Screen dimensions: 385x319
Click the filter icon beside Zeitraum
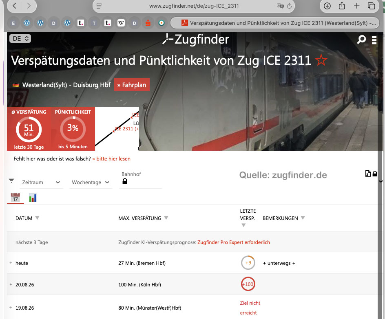(x=11, y=181)
